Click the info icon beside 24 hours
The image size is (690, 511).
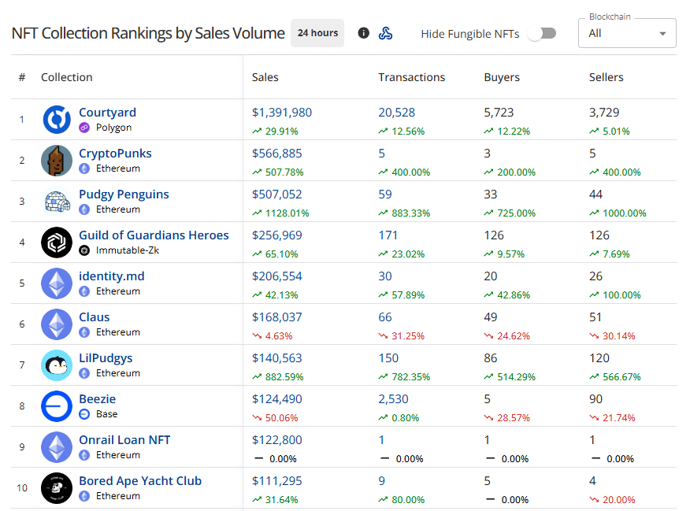click(x=363, y=33)
